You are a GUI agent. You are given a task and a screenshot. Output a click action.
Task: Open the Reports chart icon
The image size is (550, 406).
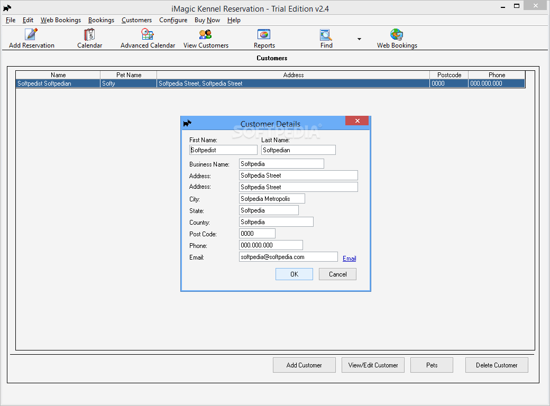[x=264, y=34]
